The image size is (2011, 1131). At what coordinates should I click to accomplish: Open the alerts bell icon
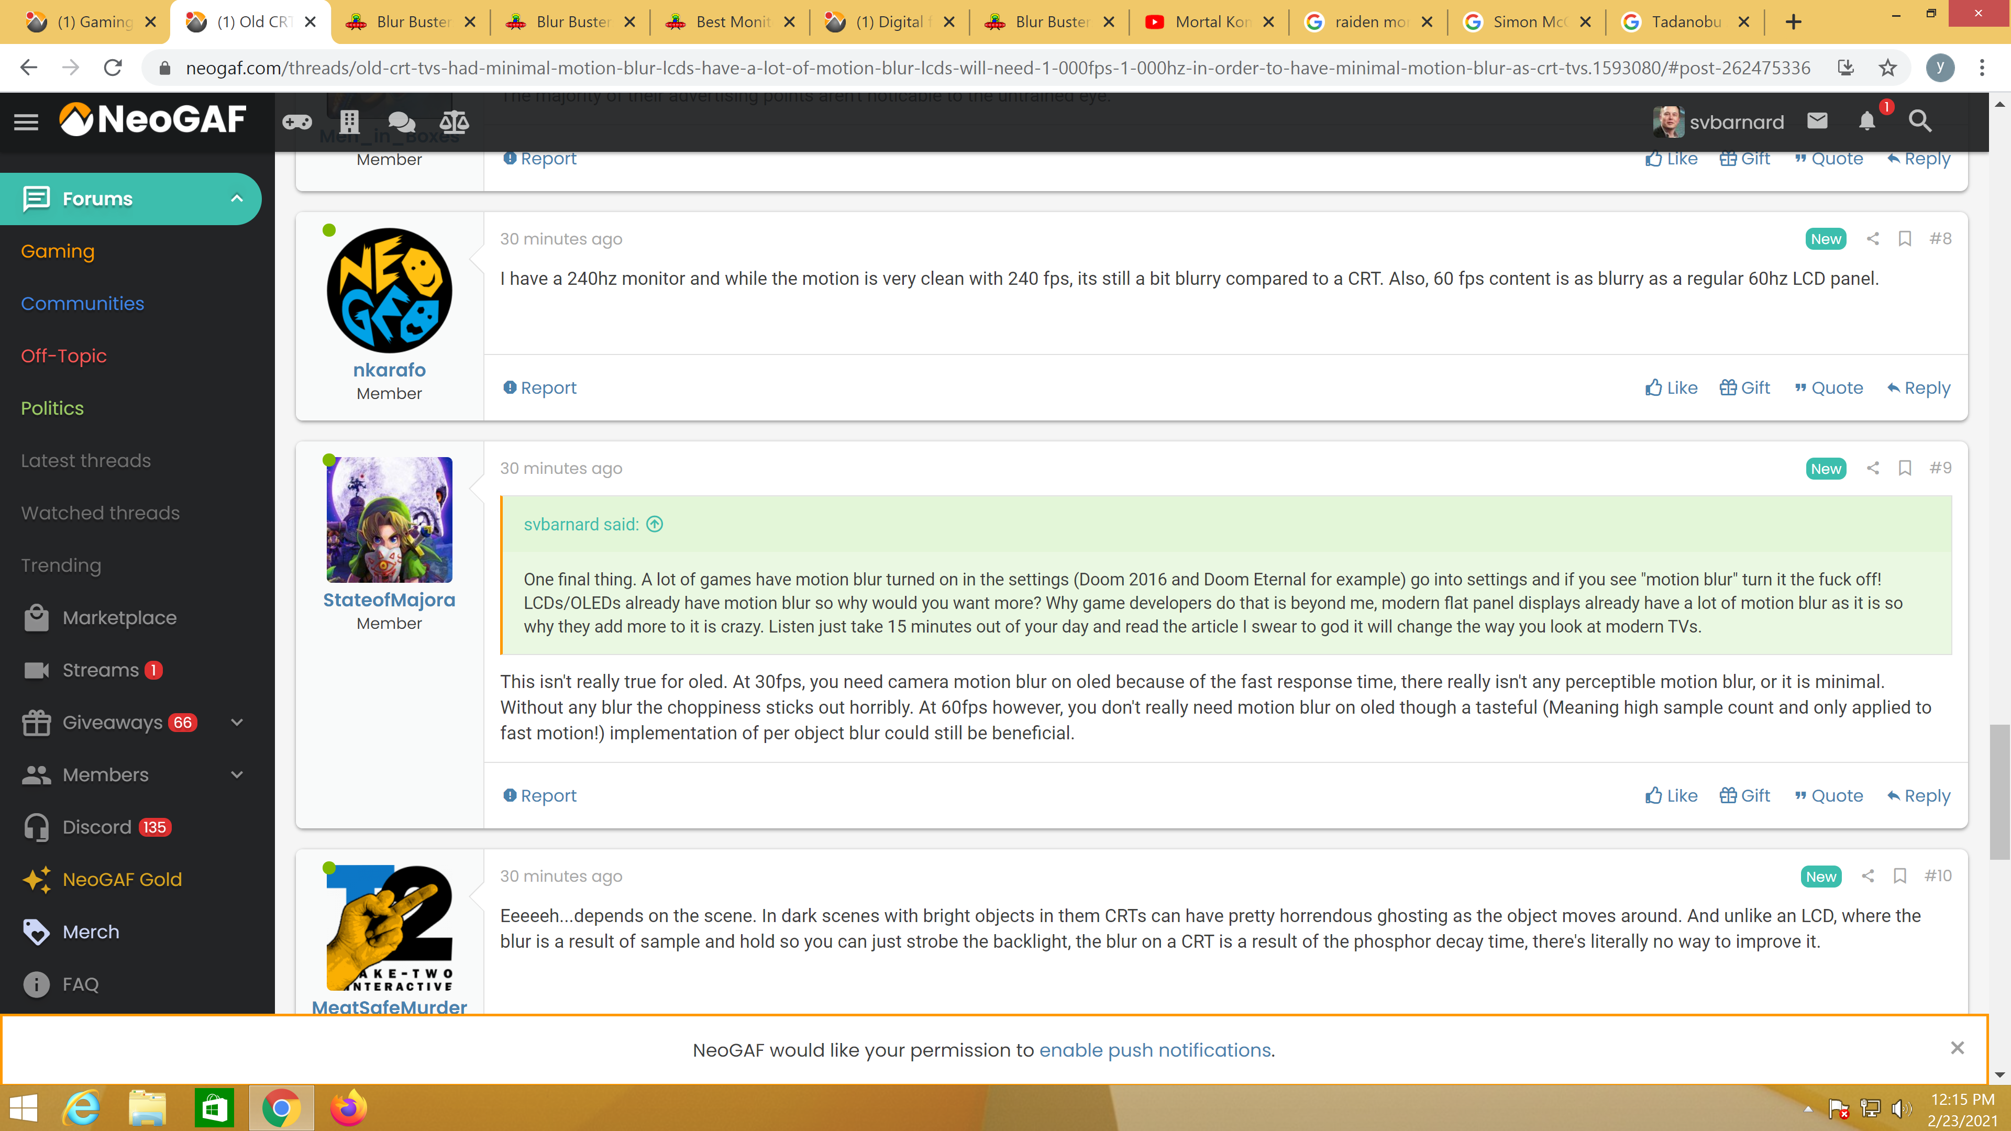pyautogui.click(x=1866, y=121)
